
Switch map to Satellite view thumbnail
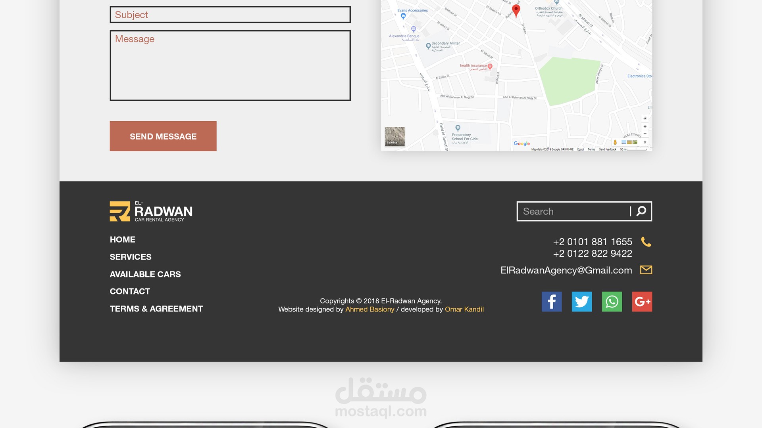394,136
